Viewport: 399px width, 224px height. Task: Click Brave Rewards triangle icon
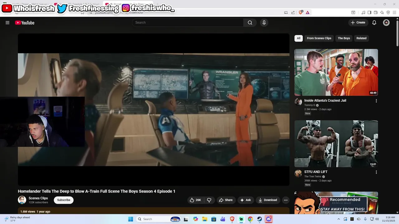point(308,12)
